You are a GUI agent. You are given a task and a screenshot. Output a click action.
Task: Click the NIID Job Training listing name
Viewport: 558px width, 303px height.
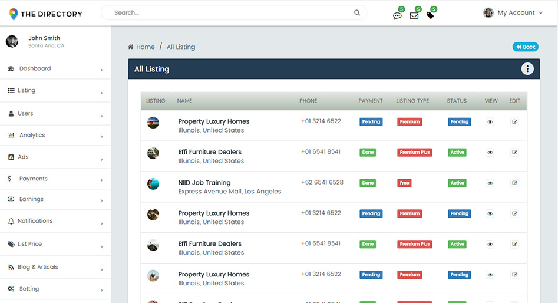click(x=204, y=182)
